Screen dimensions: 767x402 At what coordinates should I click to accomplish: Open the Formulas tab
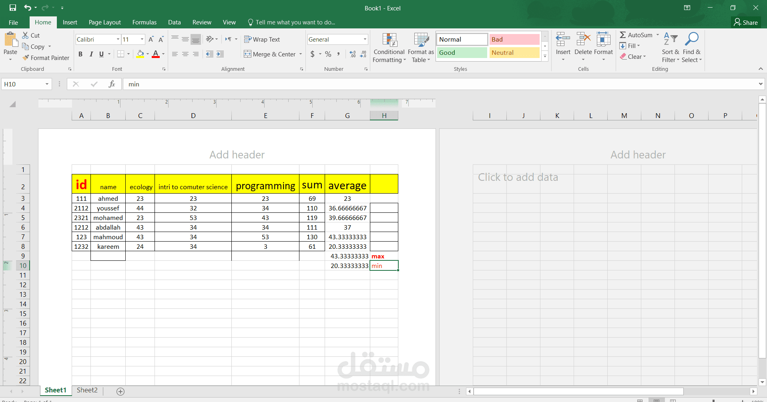pos(145,22)
